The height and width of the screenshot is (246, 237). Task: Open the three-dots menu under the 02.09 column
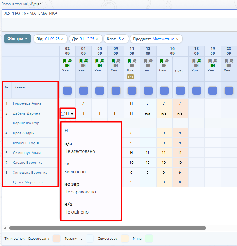pyautogui.click(x=67, y=90)
